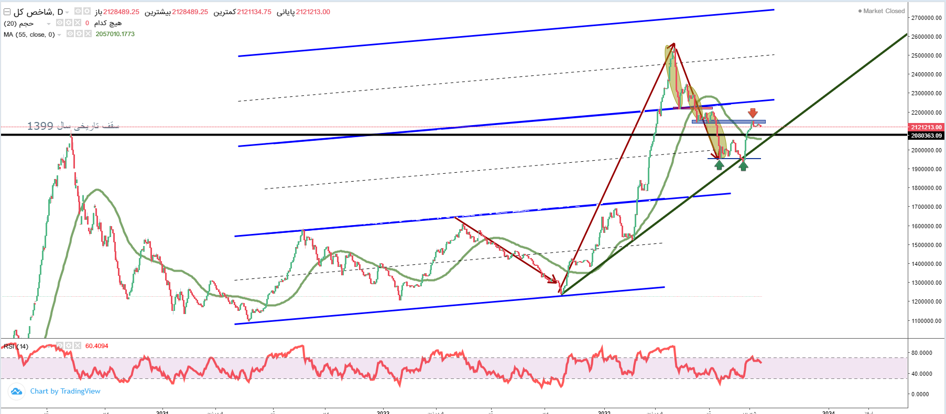This screenshot has height=414, width=946.
Task: Open the RSI (14) settings gear
Action: 69,345
